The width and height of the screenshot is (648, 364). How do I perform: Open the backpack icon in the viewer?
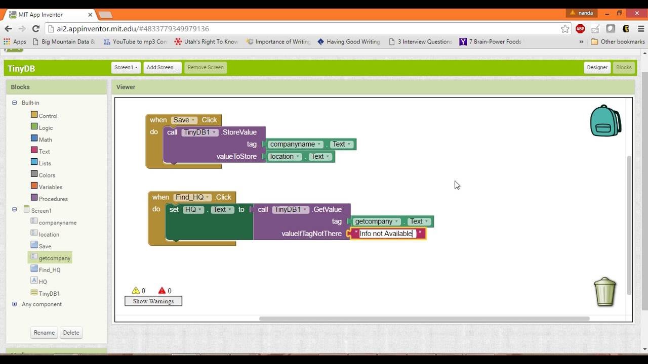point(605,121)
